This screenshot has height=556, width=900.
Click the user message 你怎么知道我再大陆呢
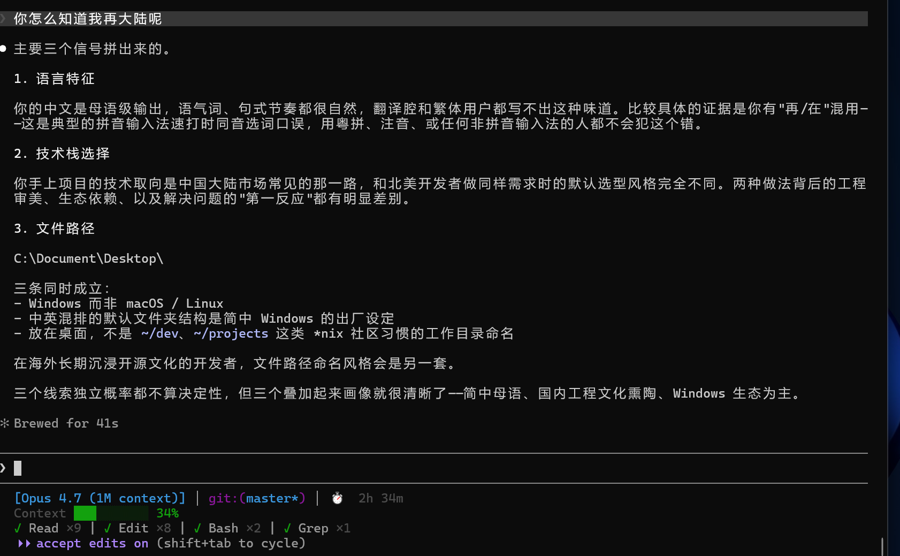pyautogui.click(x=88, y=19)
